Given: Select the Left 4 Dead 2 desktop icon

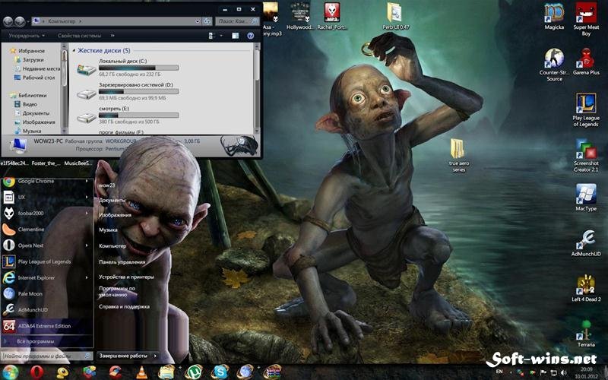Looking at the screenshot, I should pyautogui.click(x=585, y=289).
